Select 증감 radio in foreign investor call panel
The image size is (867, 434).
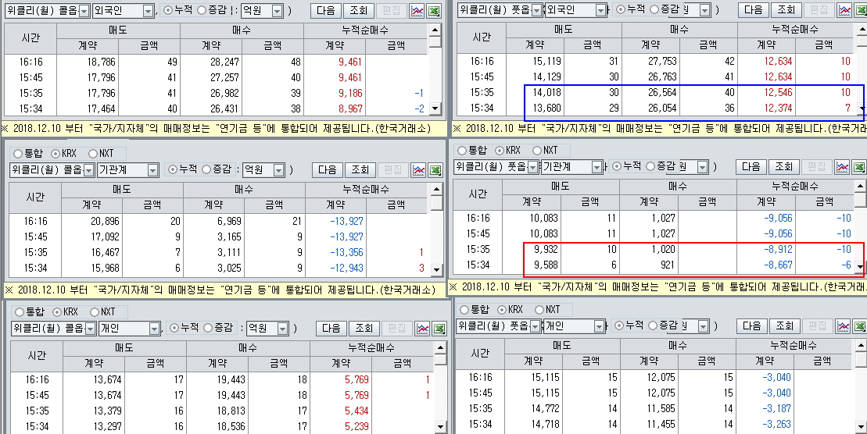pyautogui.click(x=202, y=11)
